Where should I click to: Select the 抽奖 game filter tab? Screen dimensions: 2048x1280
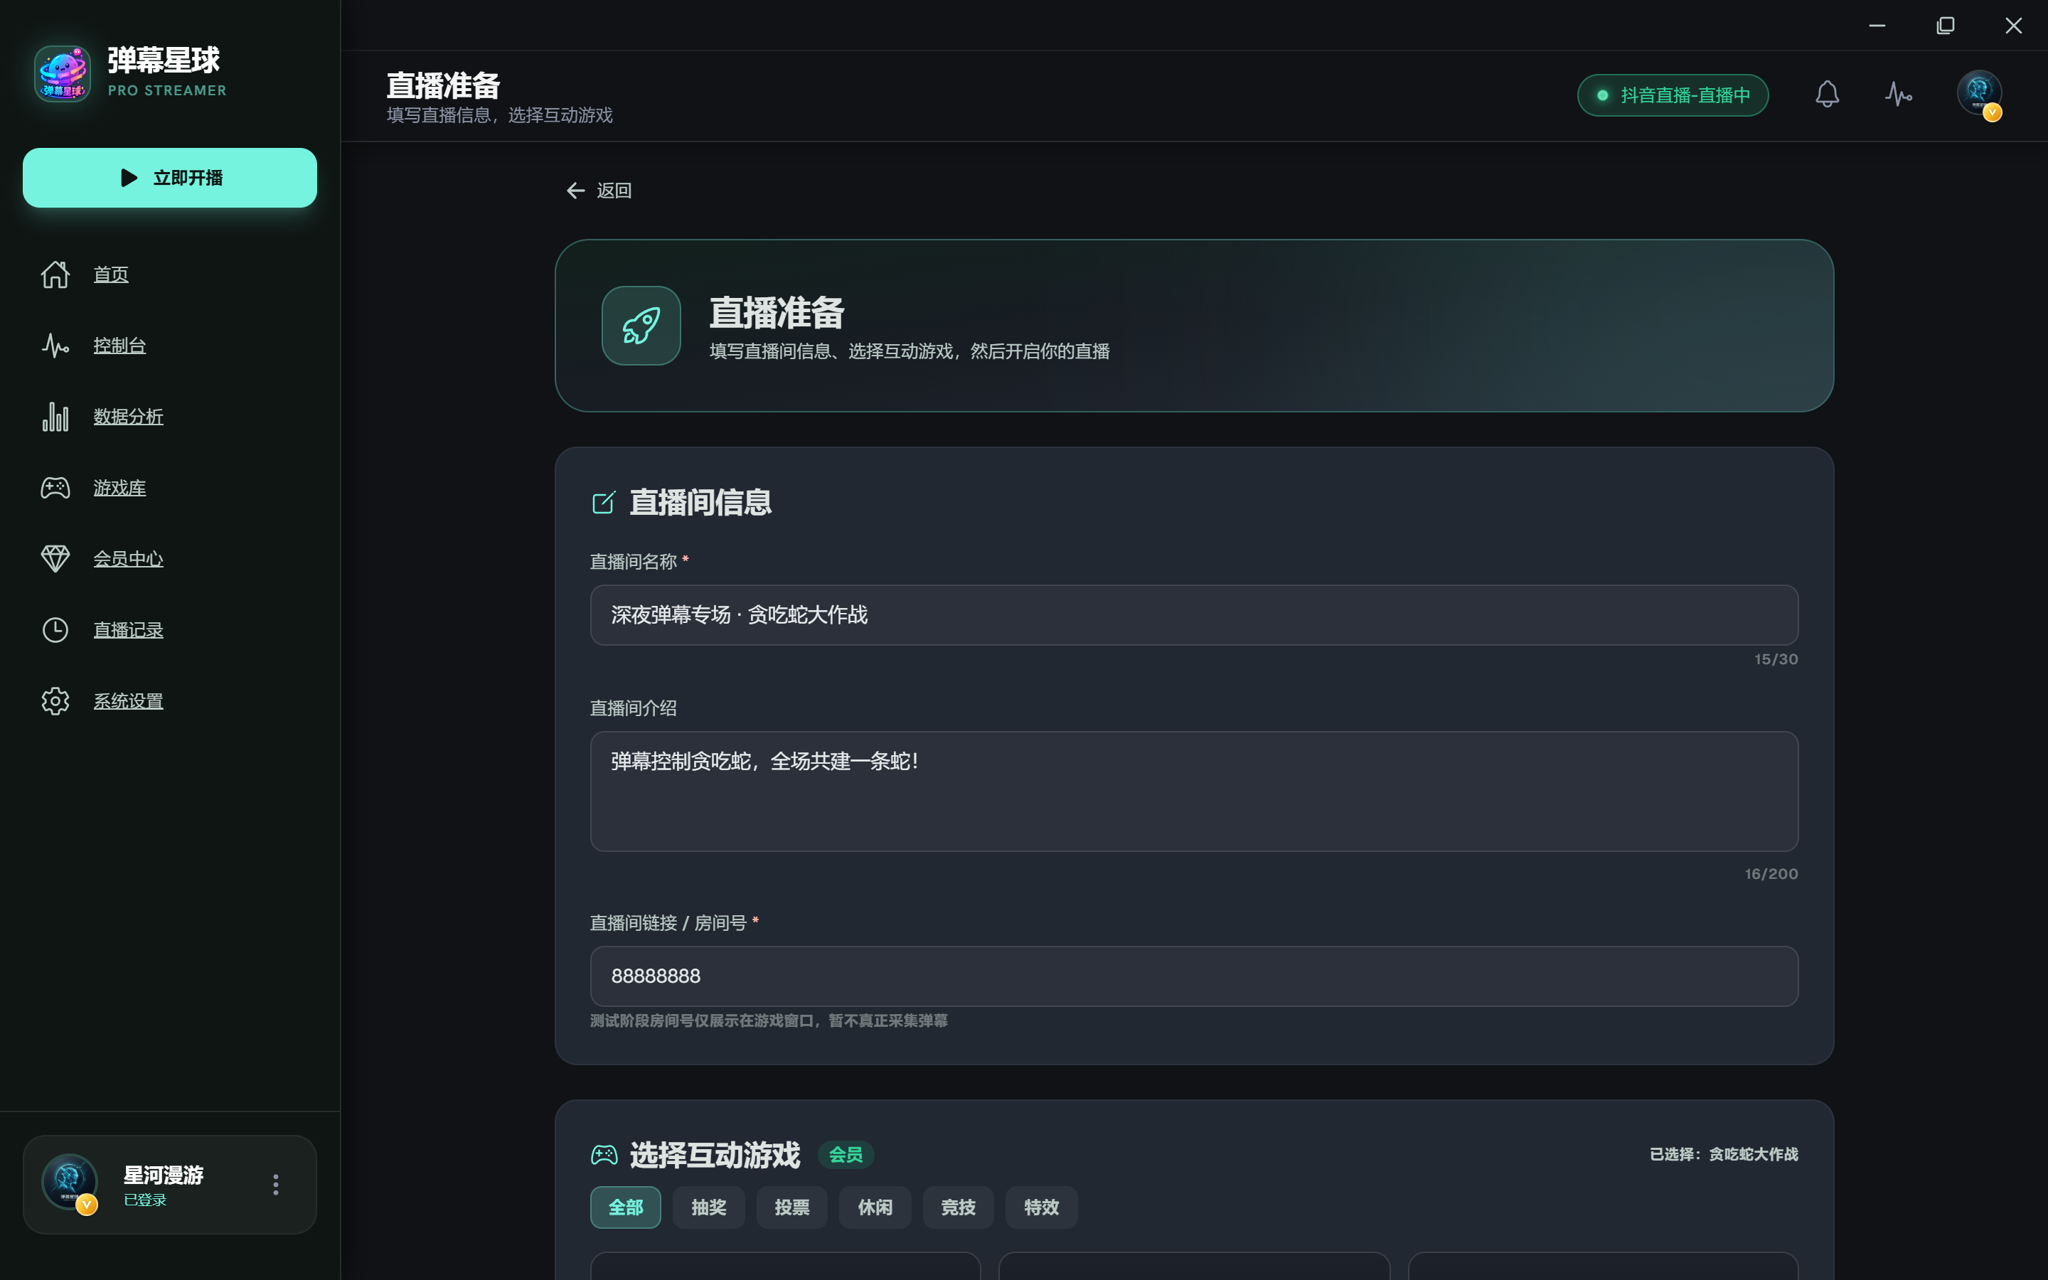(x=708, y=1207)
